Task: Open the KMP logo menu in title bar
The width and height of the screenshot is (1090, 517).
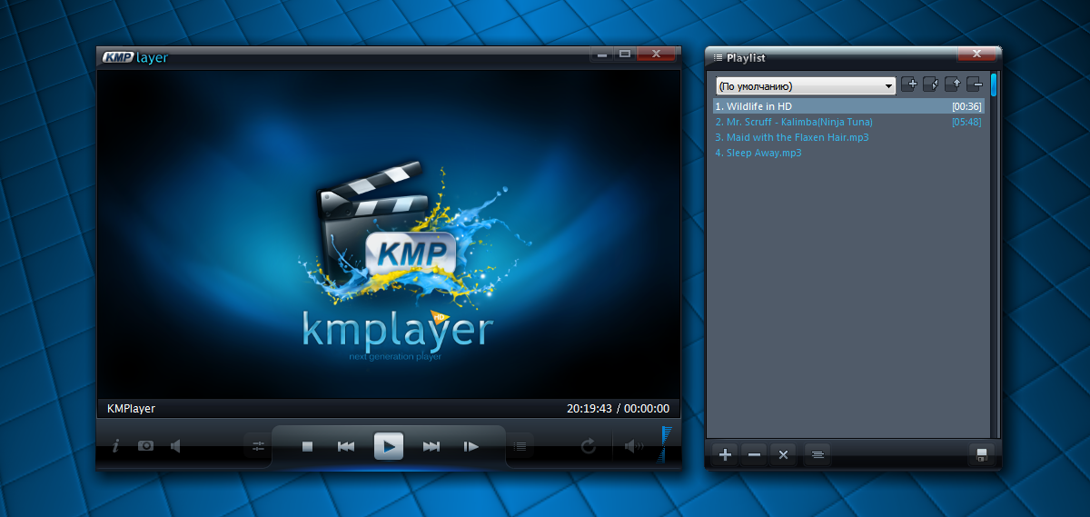Action: (x=117, y=57)
